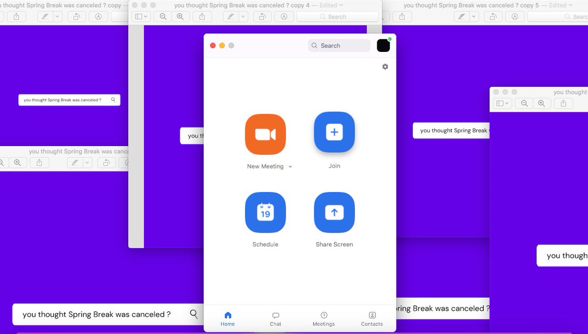Click the blue Join icon in Zoom
The width and height of the screenshot is (588, 334).
pos(334,132)
